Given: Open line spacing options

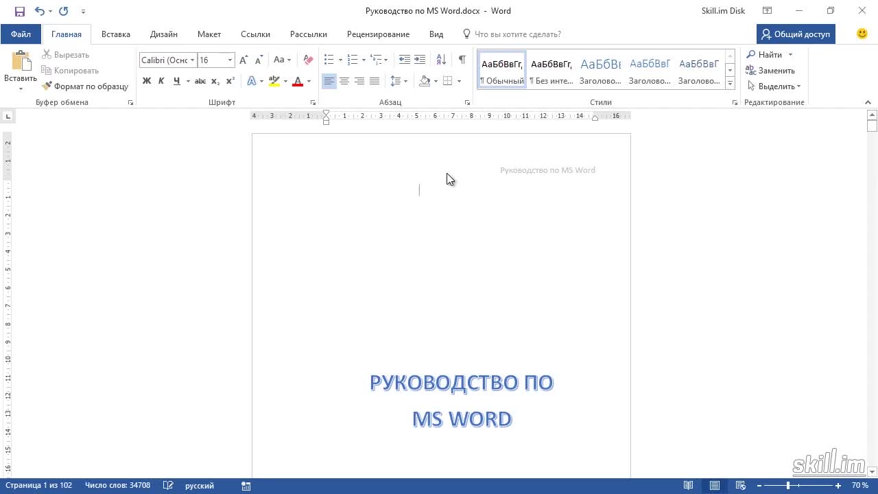Looking at the screenshot, I should [399, 81].
